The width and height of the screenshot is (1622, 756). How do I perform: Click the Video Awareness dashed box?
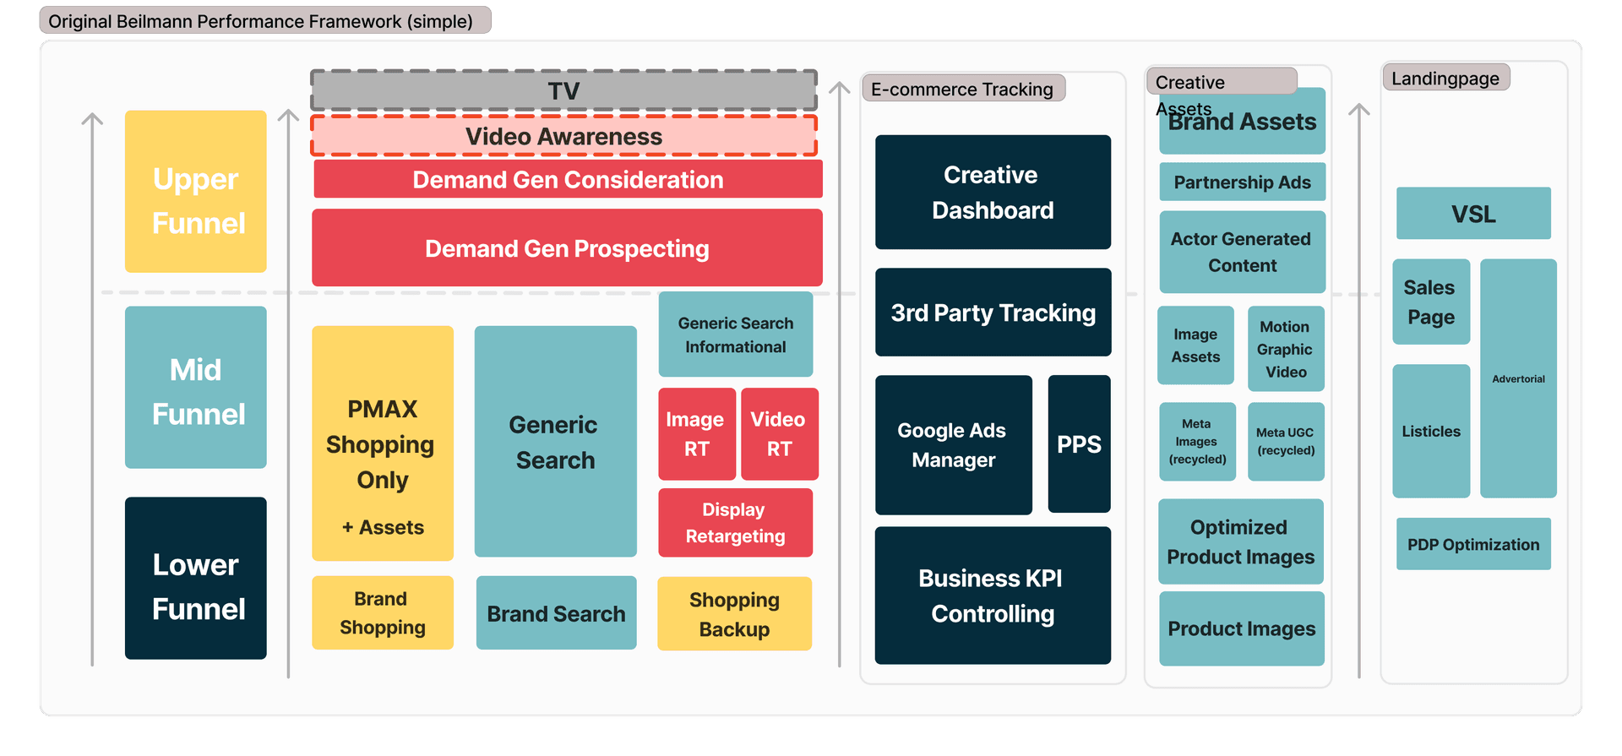click(563, 137)
